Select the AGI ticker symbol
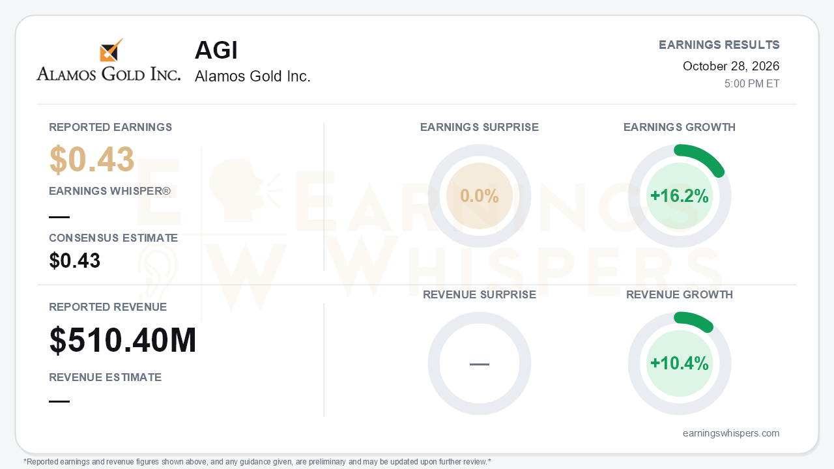 click(216, 51)
